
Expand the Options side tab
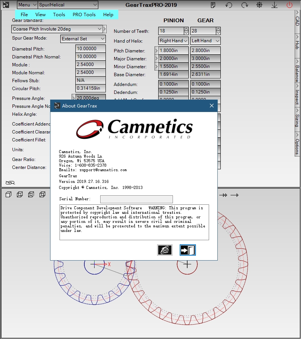297,143
